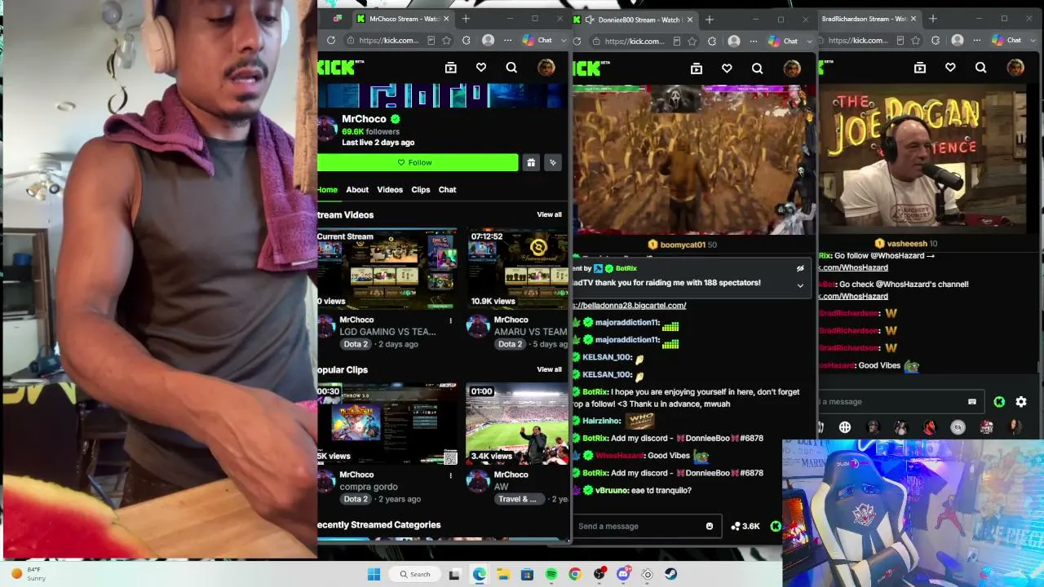Open emoji picker in Donniee800 chat box
The image size is (1044, 587).
tap(710, 526)
